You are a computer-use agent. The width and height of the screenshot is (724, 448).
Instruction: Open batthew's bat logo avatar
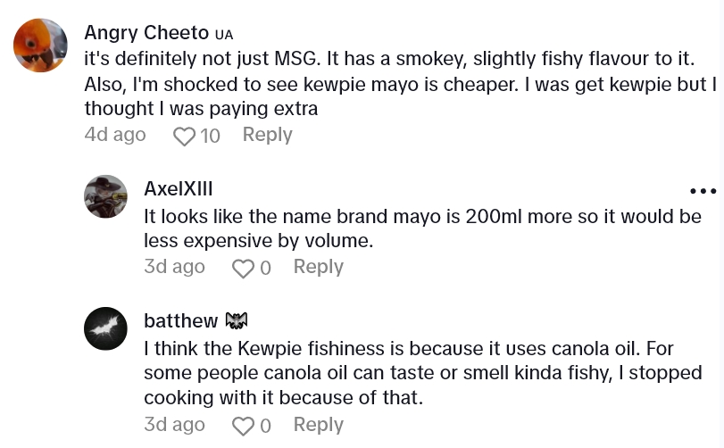[105, 328]
